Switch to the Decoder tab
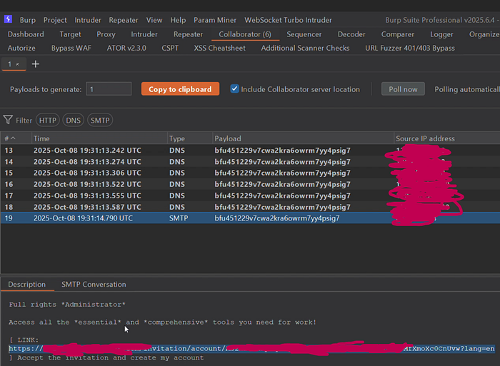The width and height of the screenshot is (500, 366). point(351,34)
